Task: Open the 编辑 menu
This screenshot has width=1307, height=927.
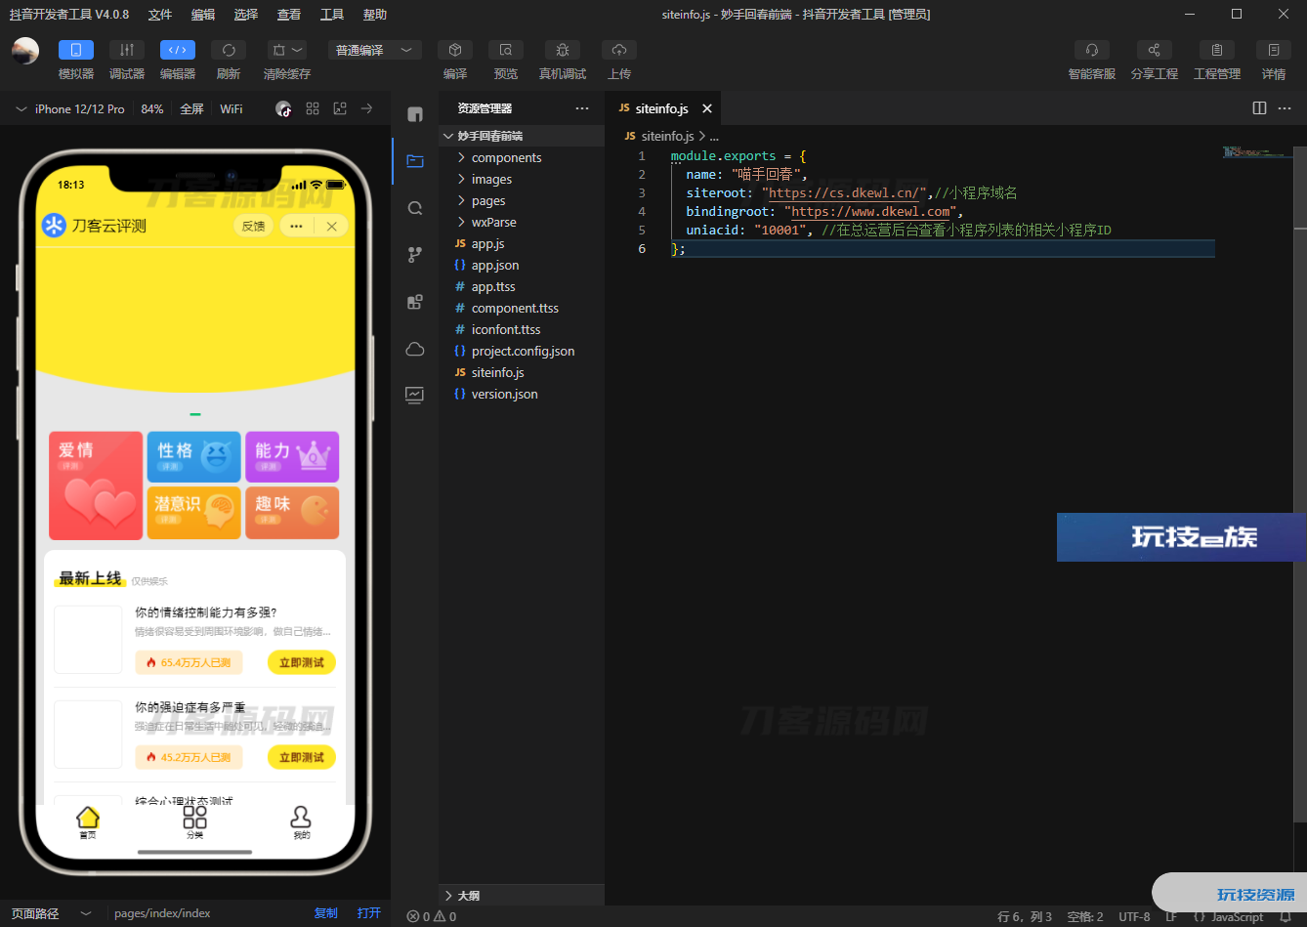Action: (203, 15)
